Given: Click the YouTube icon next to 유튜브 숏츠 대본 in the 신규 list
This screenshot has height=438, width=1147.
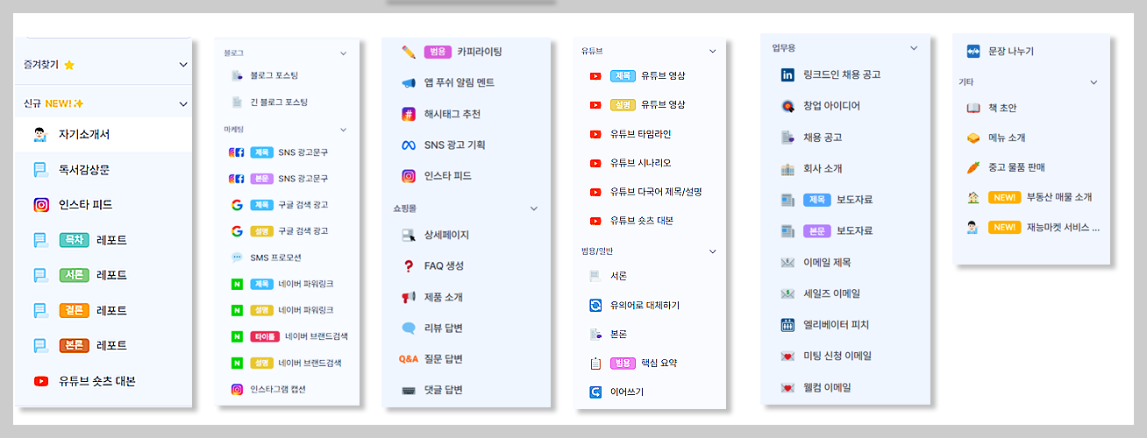Looking at the screenshot, I should [40, 381].
